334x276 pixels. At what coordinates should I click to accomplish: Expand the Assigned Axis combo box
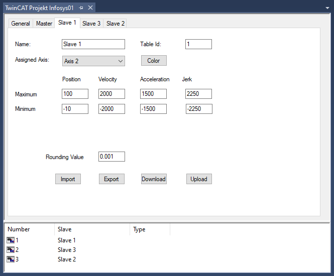93,61
